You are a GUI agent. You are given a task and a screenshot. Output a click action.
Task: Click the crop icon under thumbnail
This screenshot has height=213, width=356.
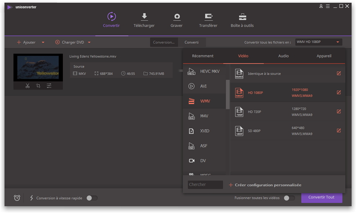click(x=39, y=86)
